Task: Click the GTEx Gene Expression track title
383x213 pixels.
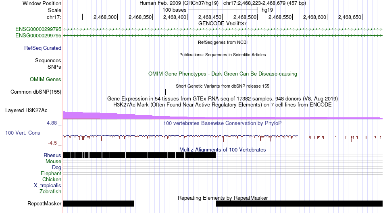Action: click(x=223, y=98)
